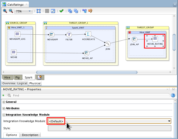Image resolution: width=178 pixels, height=139 pixels.
Task: Click the TARGET_GROUP_1 header icon
Action: (x=45, y=23)
